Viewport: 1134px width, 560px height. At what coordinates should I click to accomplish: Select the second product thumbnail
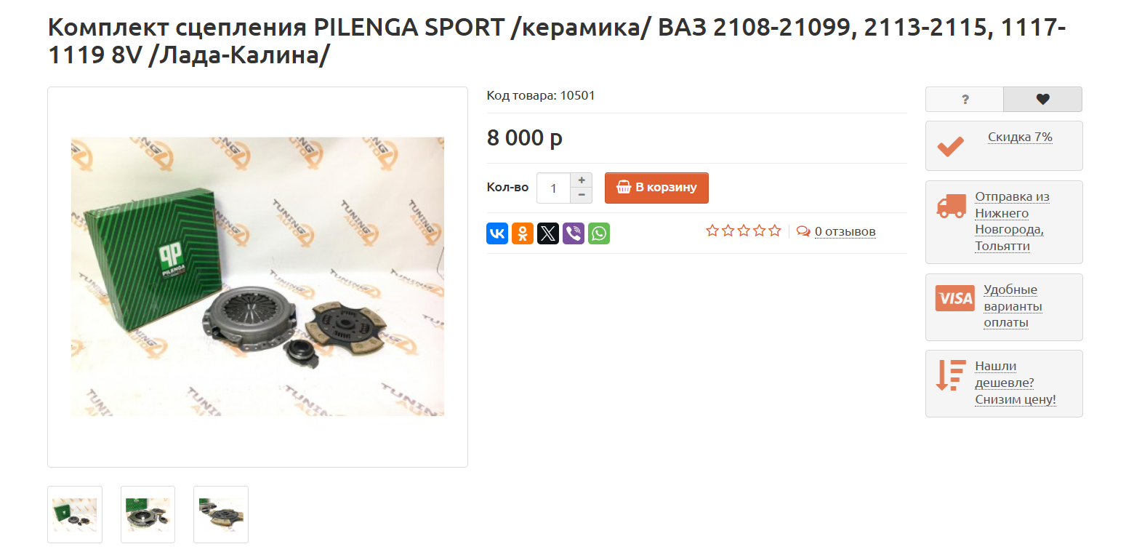click(148, 514)
